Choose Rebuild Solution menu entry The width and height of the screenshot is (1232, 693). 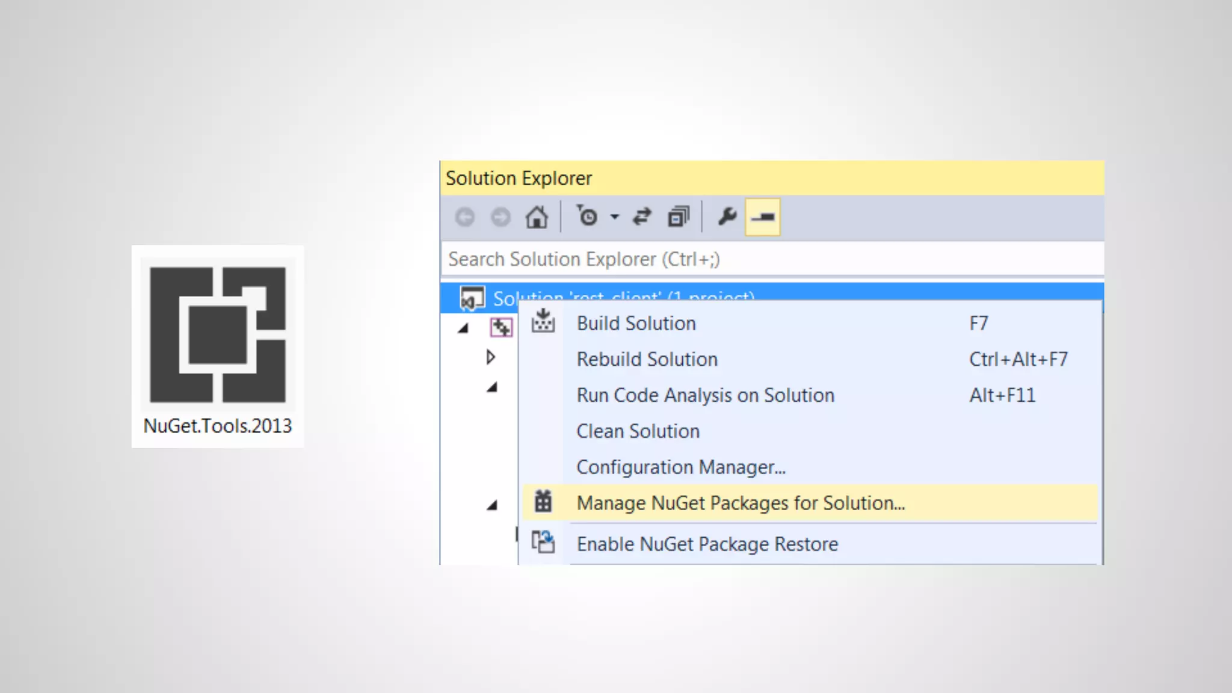coord(647,360)
